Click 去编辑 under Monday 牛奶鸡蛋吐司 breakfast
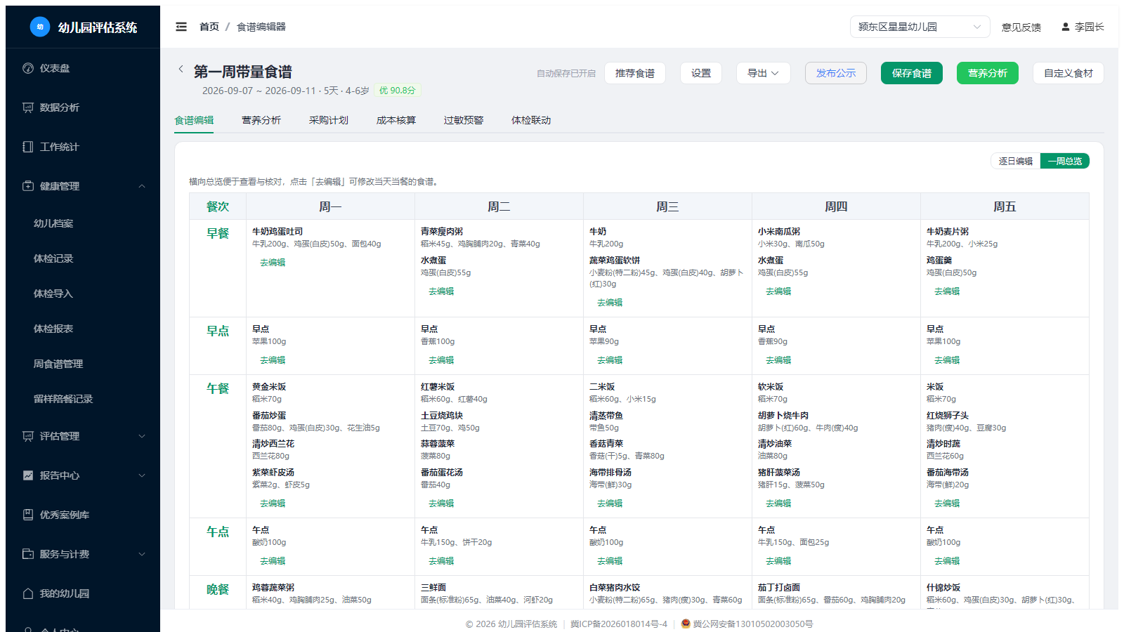Viewport: 1124px width, 632px height. (273, 263)
